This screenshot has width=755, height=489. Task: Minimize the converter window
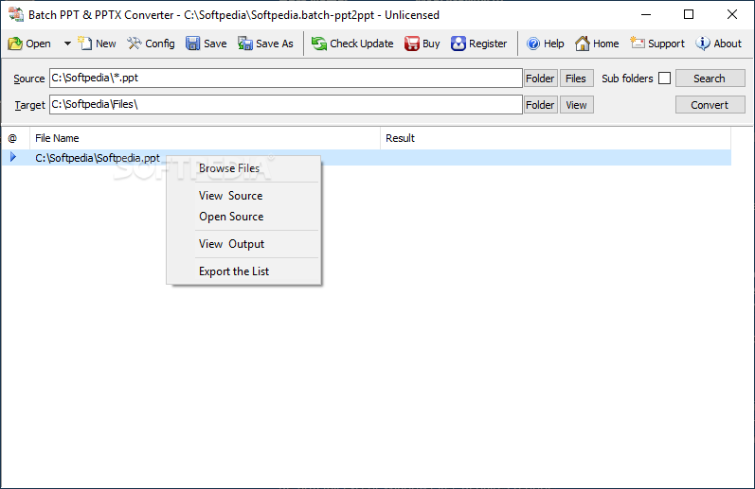pyautogui.click(x=646, y=14)
